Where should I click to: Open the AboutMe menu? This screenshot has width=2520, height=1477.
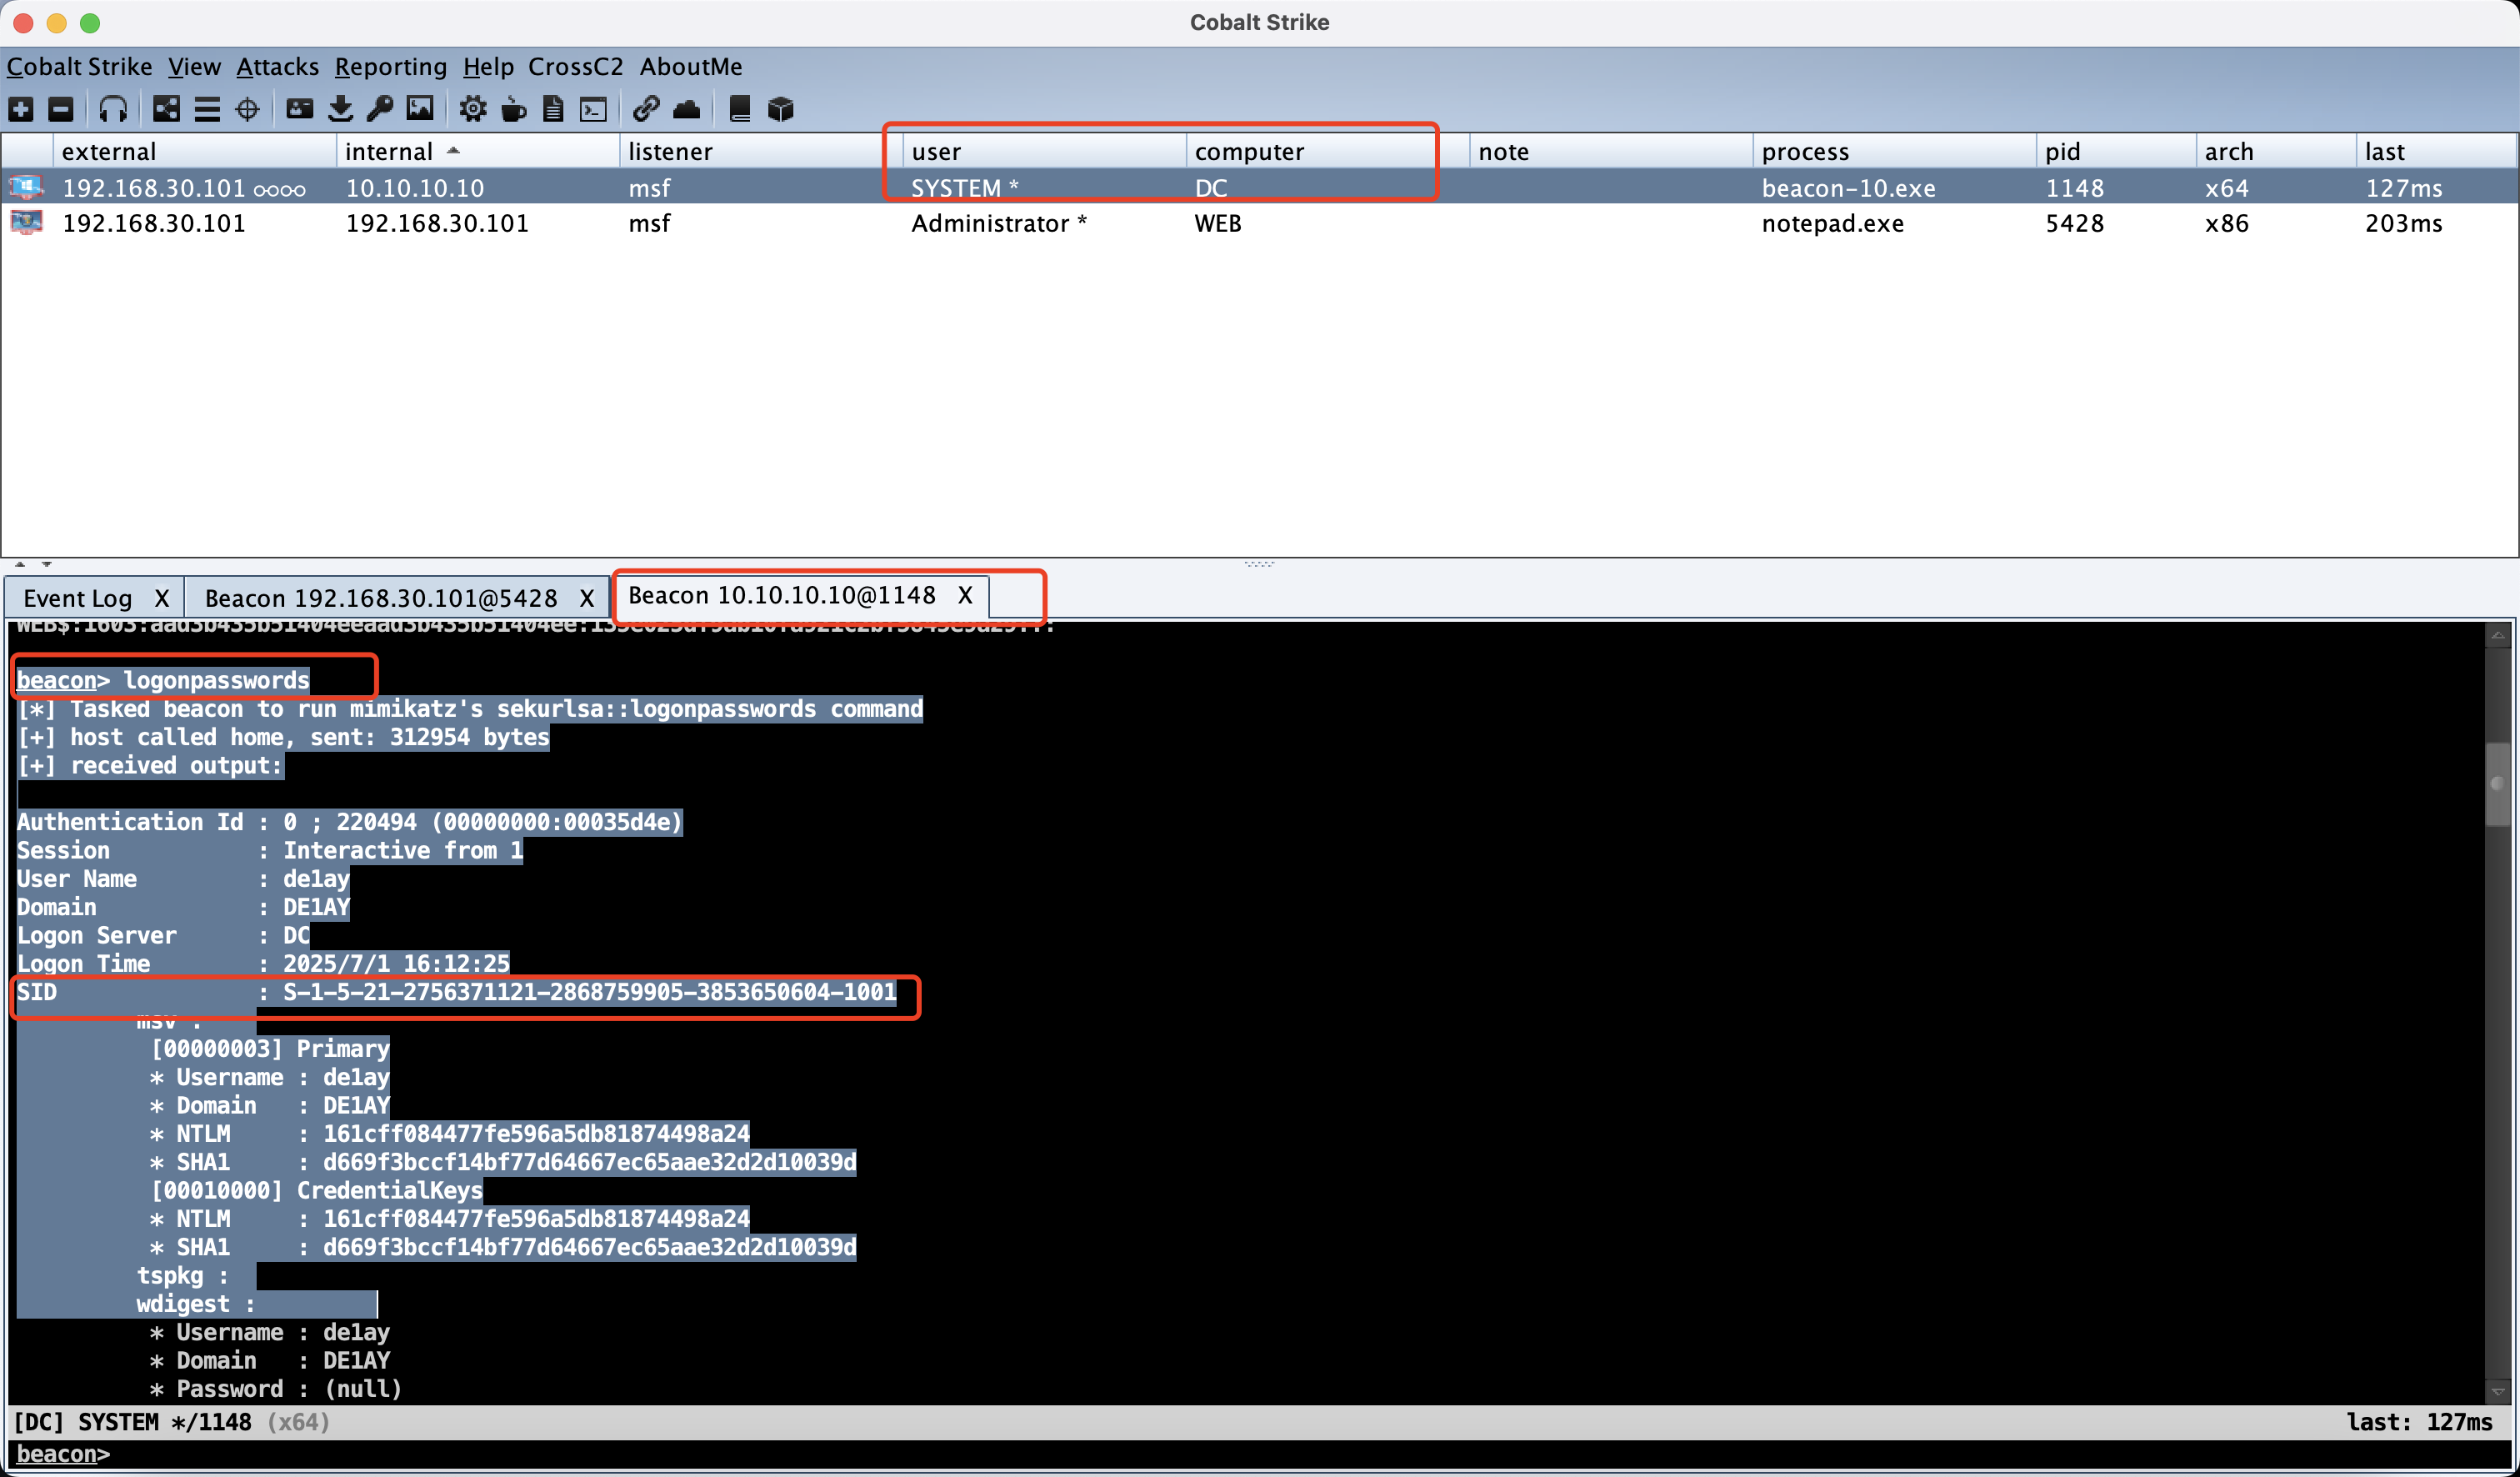pyautogui.click(x=691, y=66)
